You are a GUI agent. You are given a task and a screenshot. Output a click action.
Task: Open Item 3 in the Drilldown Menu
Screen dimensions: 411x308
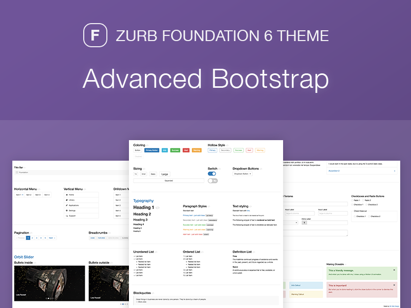121,205
